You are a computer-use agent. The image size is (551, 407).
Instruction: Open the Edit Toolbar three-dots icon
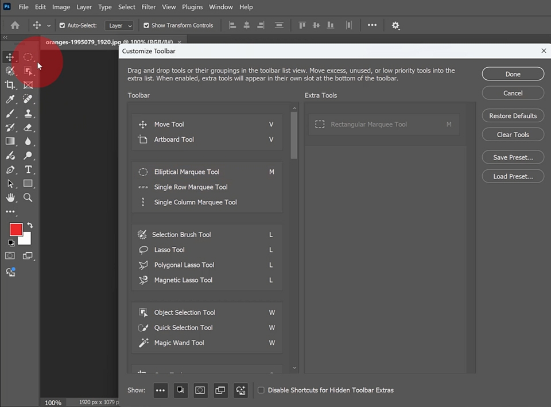point(10,212)
